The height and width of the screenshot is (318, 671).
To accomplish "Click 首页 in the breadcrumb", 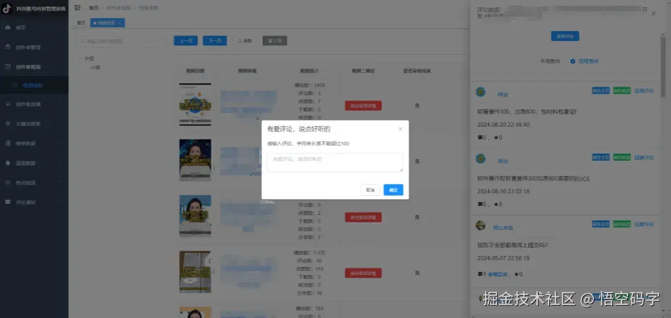I will coord(93,7).
